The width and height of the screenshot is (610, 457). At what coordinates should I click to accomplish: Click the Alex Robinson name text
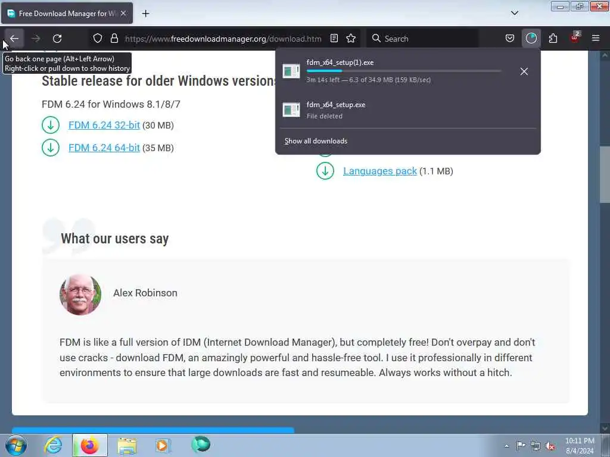pos(145,293)
